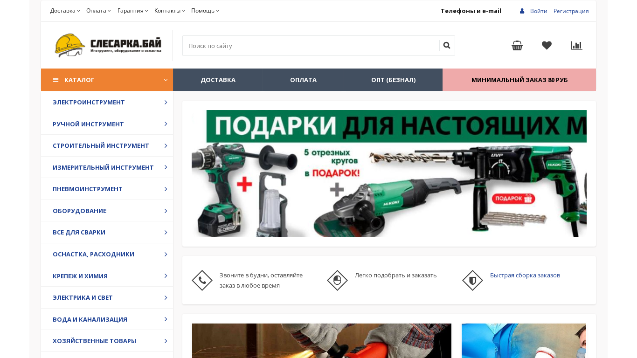Open Телефоны и e-mail
The width and height of the screenshot is (637, 358).
tap(471, 11)
